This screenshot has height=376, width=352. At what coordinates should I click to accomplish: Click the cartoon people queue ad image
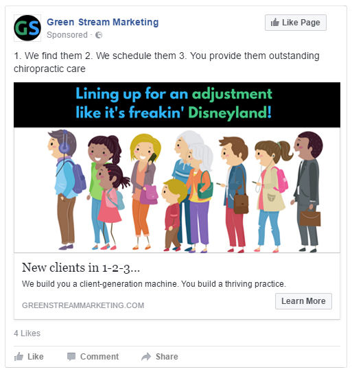point(177,190)
